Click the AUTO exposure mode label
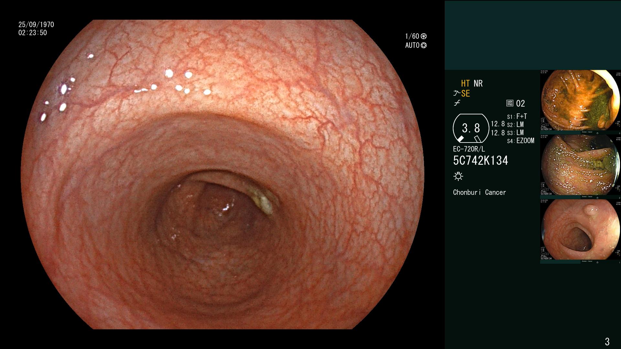 coord(412,45)
